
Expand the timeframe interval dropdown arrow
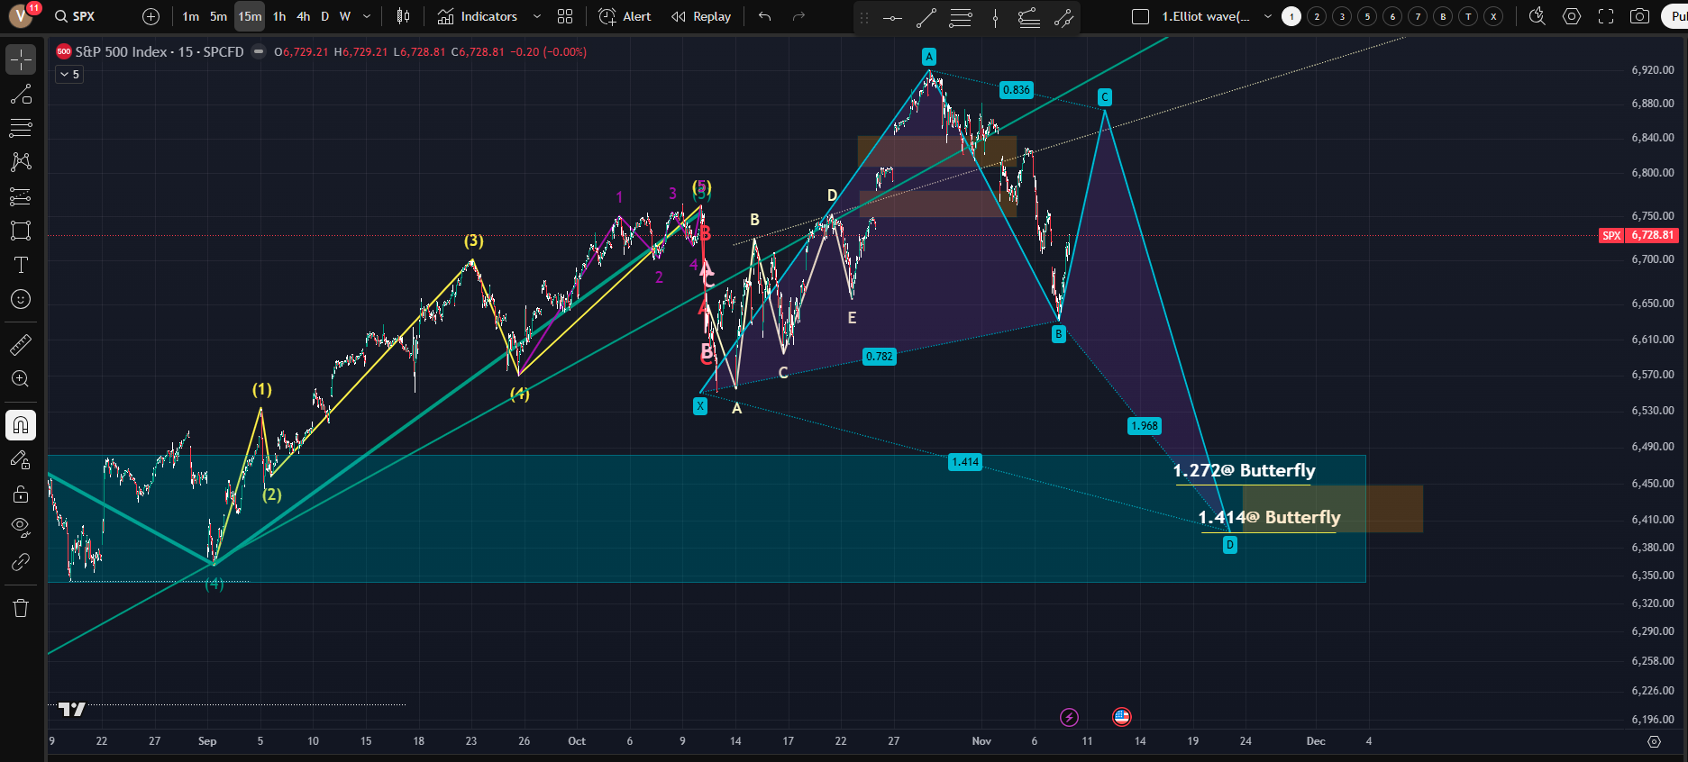tap(367, 16)
